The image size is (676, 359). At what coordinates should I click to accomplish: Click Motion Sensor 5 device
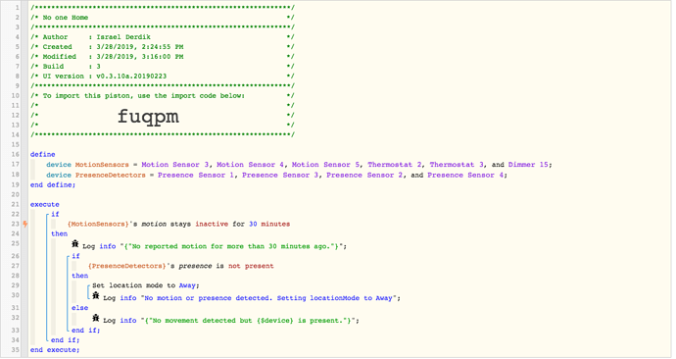tap(325, 165)
